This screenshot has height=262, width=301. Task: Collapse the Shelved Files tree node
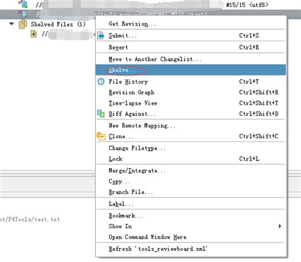pyautogui.click(x=11, y=24)
